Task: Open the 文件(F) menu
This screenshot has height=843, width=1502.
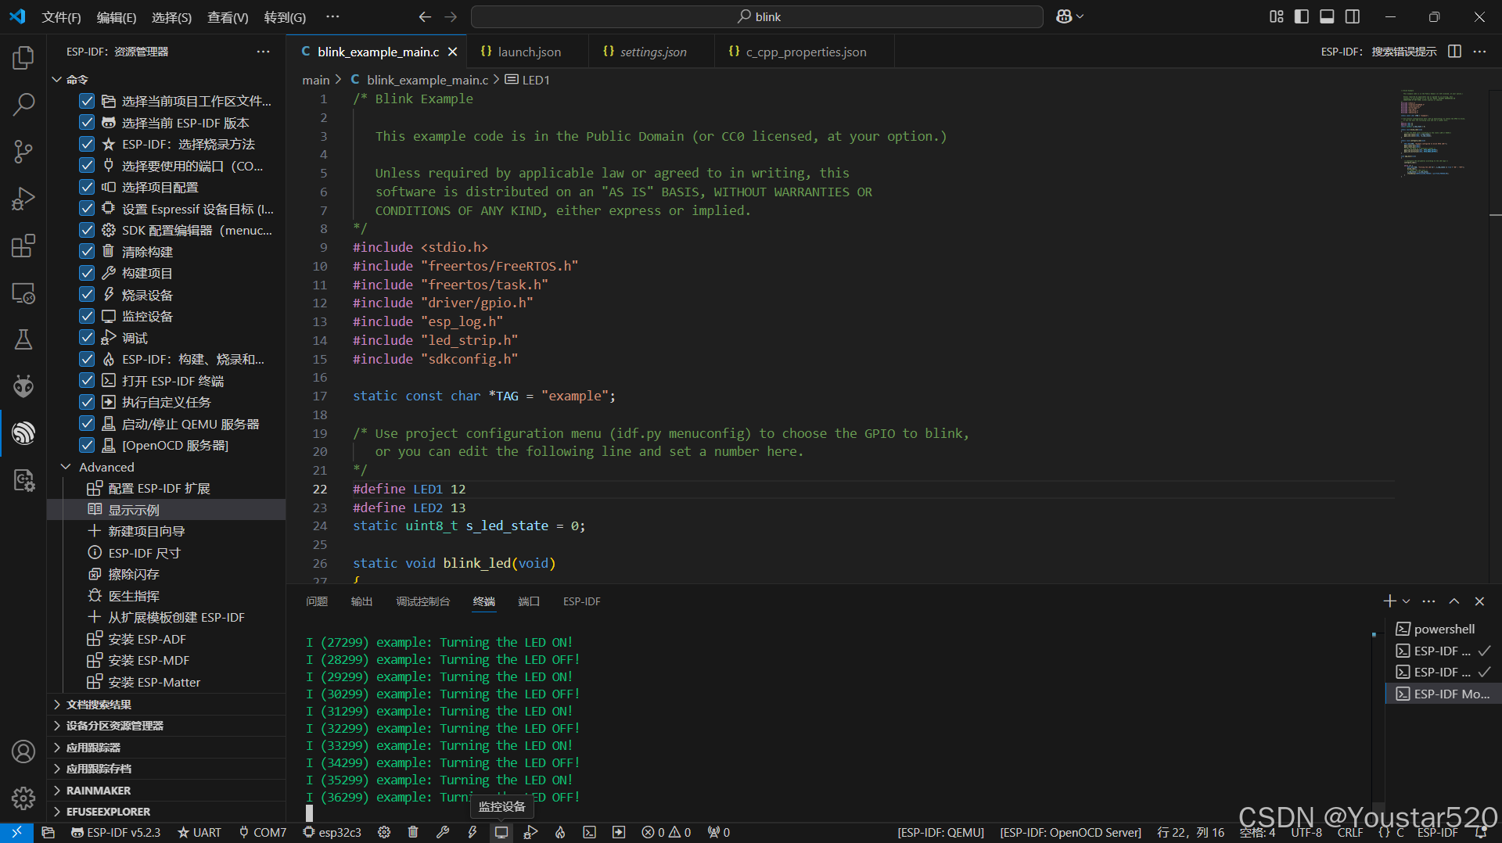Action: point(61,17)
